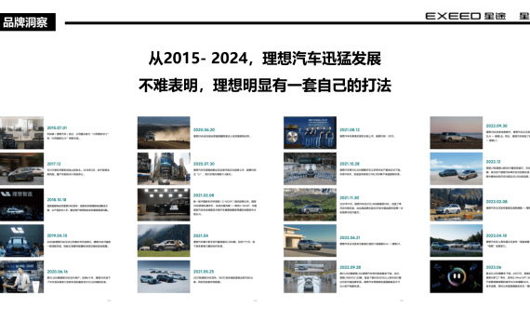This screenshot has width=530, height=335.
Task: Click the EXEED 星途 logo in header
Action: pyautogui.click(x=466, y=16)
